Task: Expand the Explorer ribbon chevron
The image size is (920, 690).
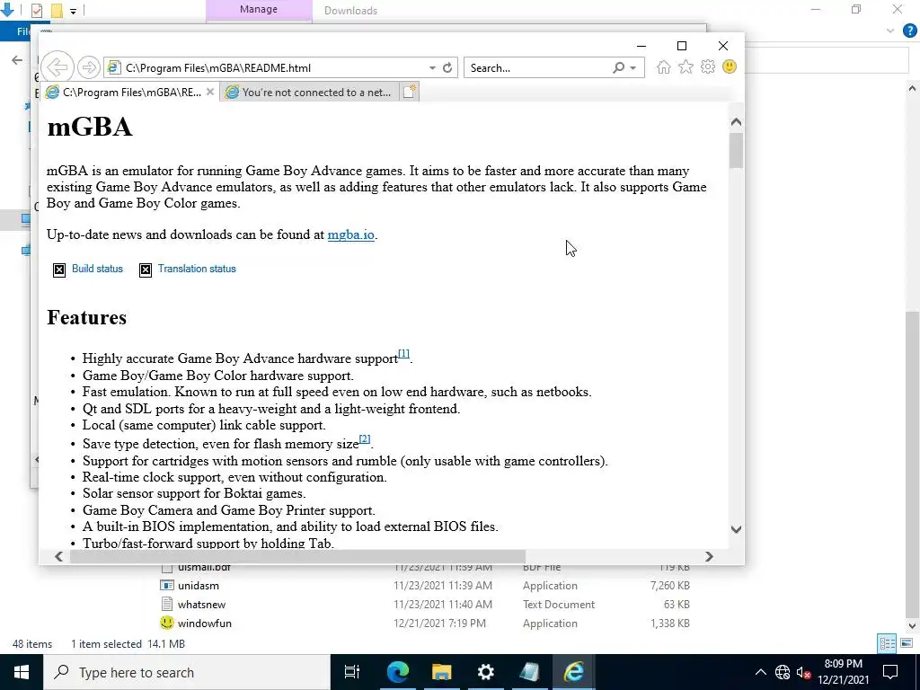Action: point(890,31)
